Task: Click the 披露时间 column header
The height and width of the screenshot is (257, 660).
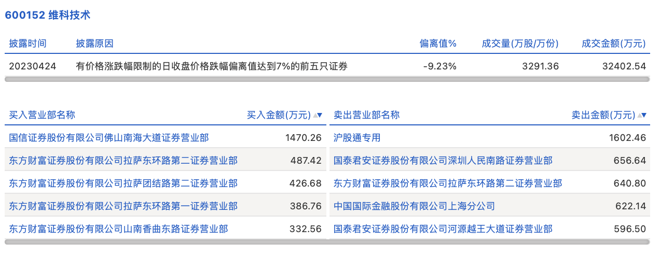Action: coord(27,44)
